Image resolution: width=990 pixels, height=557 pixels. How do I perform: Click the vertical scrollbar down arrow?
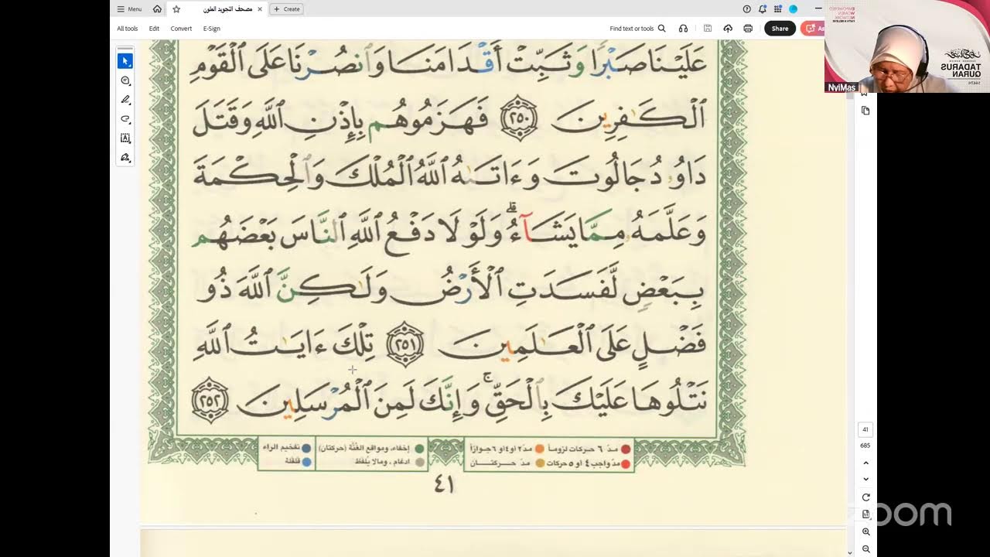tap(850, 552)
